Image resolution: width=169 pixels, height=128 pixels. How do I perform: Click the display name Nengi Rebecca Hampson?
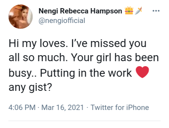tap(80, 11)
